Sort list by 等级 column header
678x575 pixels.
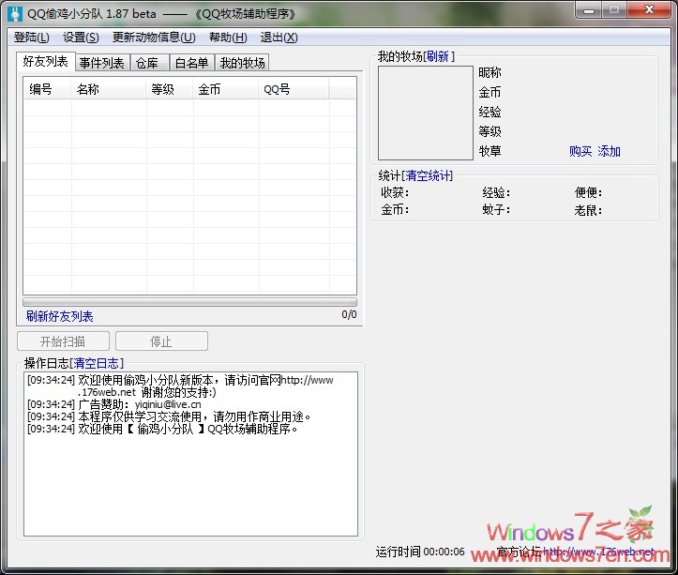(163, 89)
